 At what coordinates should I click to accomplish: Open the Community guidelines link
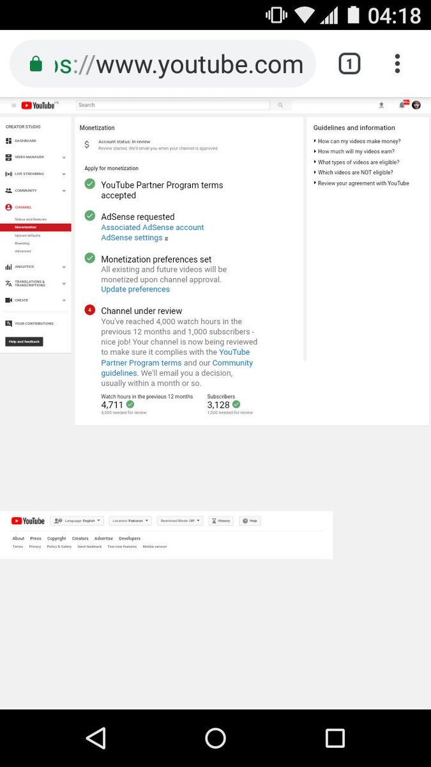(177, 368)
